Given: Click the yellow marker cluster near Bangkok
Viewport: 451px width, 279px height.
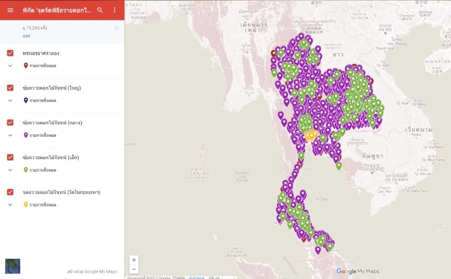Looking at the screenshot, I should (311, 135).
